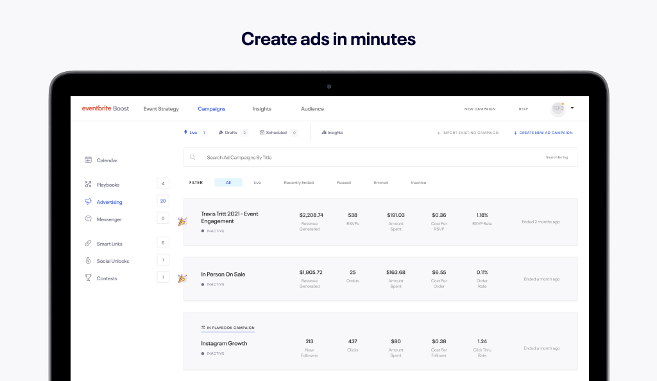Click the Playbooks icon in sidebar

pos(89,185)
